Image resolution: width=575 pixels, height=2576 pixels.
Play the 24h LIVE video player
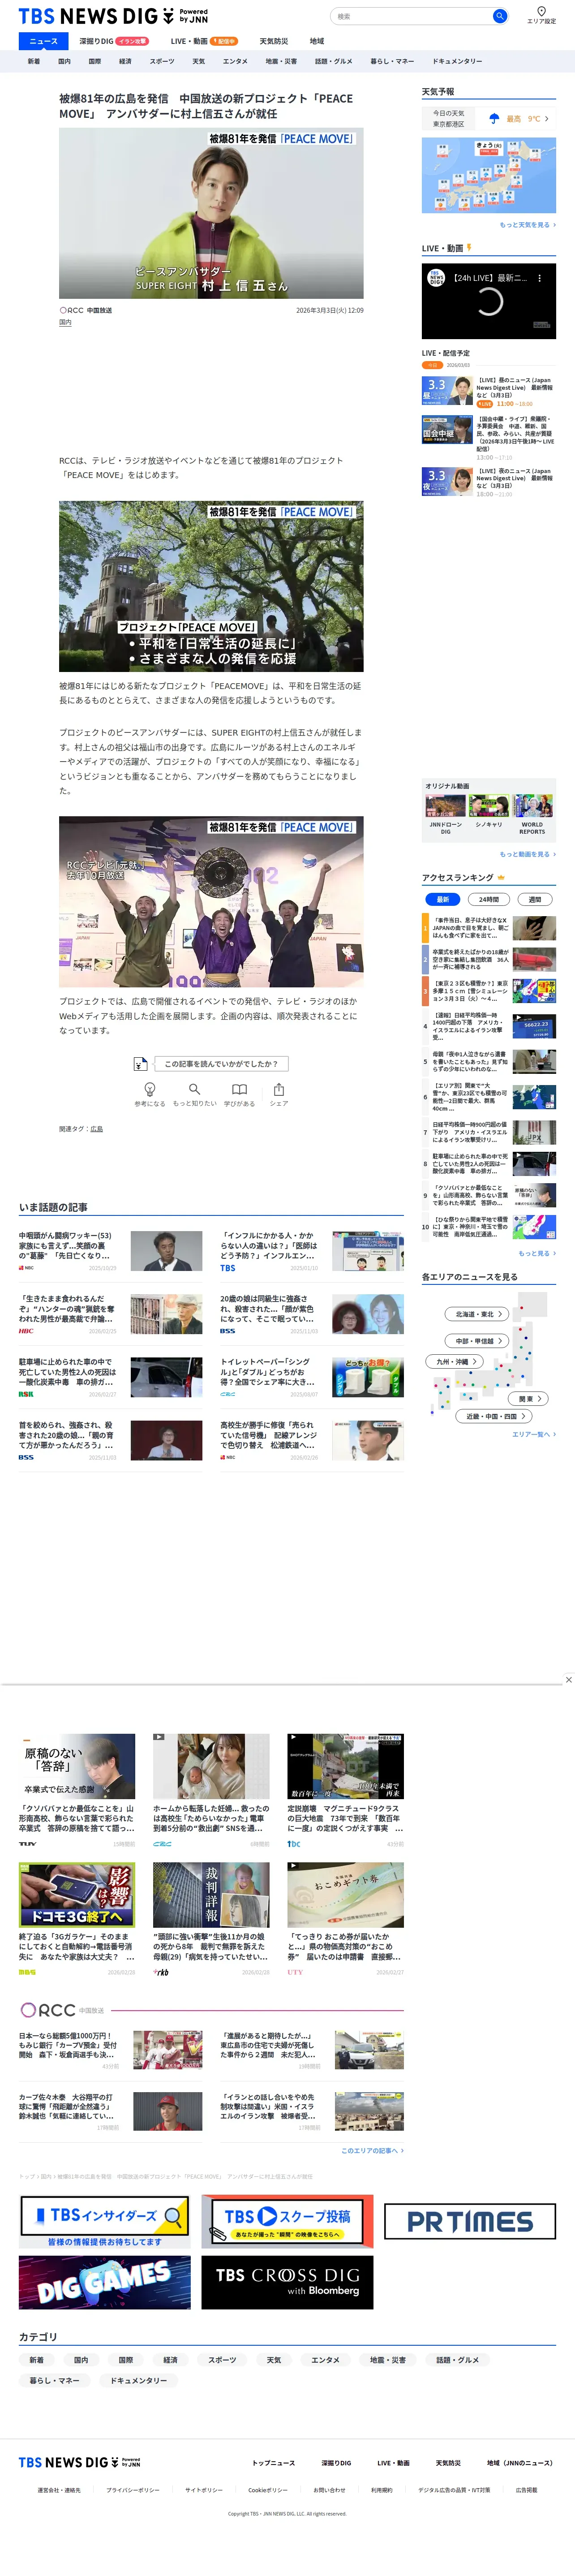click(489, 301)
